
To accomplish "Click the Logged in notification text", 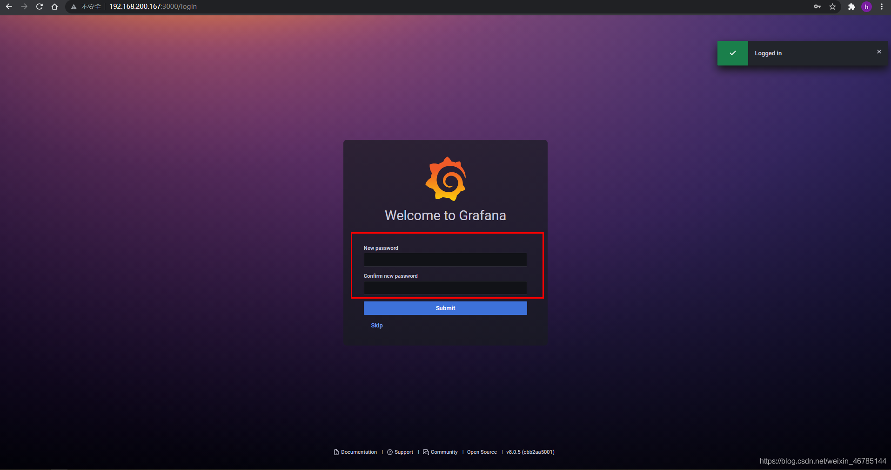I will [768, 53].
